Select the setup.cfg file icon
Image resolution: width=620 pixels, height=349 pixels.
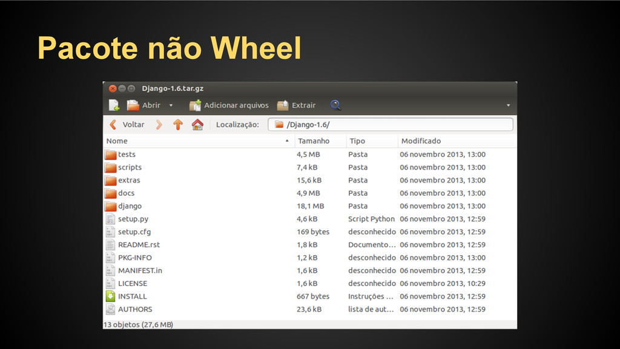click(x=110, y=232)
